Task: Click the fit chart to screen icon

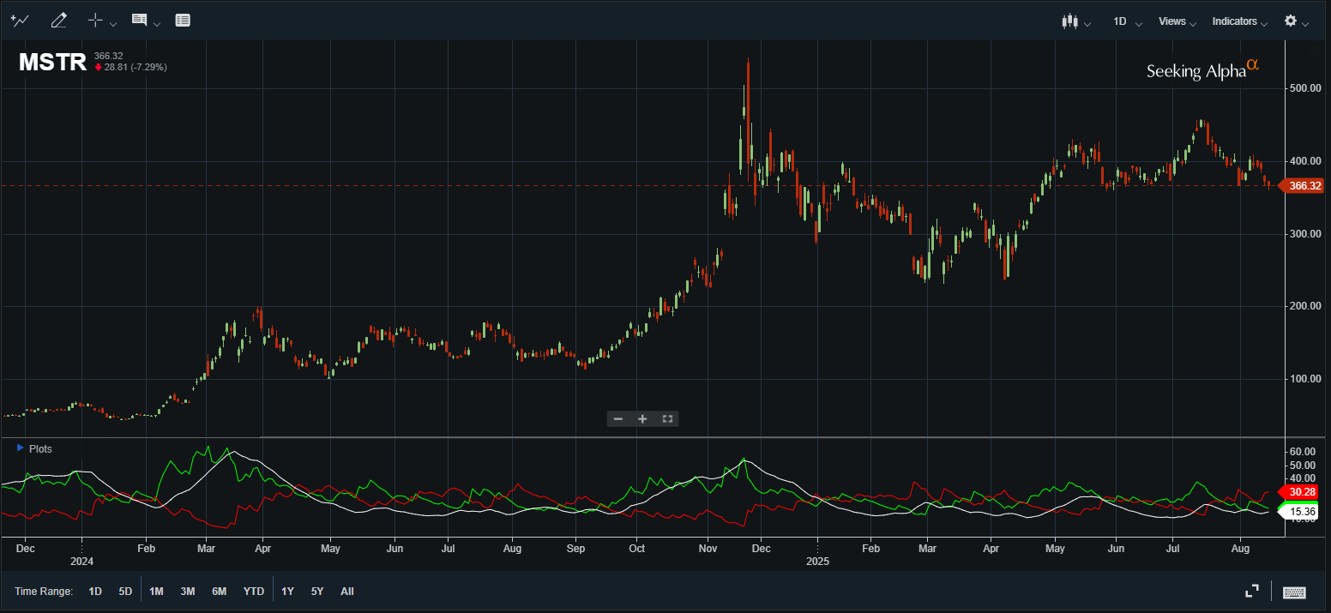Action: (667, 418)
